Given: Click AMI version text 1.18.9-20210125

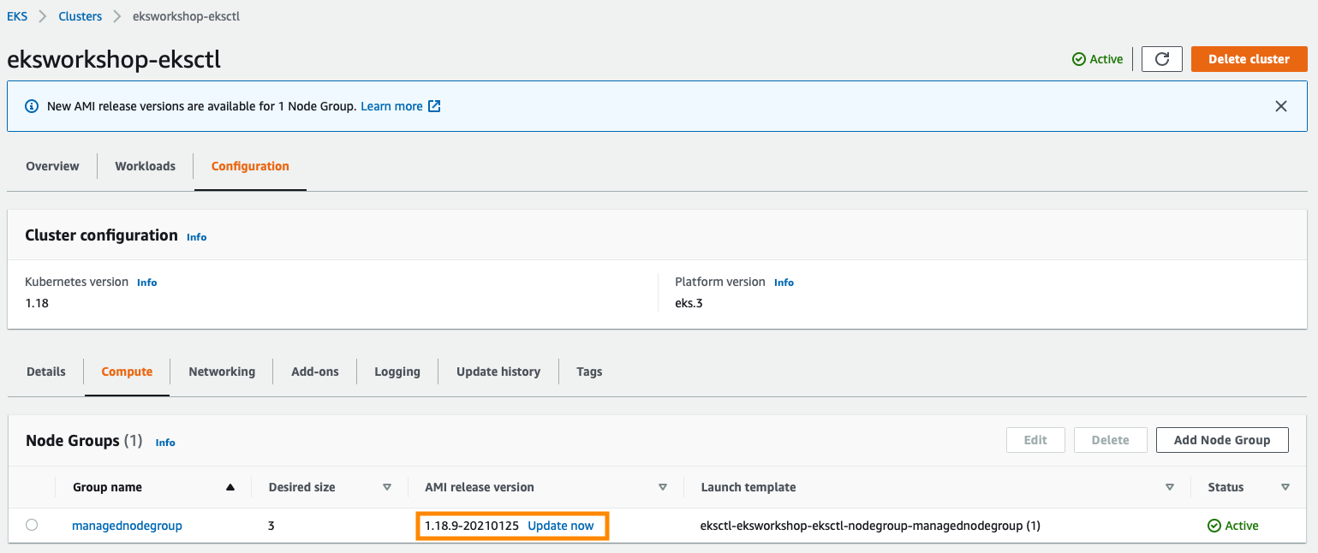Looking at the screenshot, I should click(472, 526).
